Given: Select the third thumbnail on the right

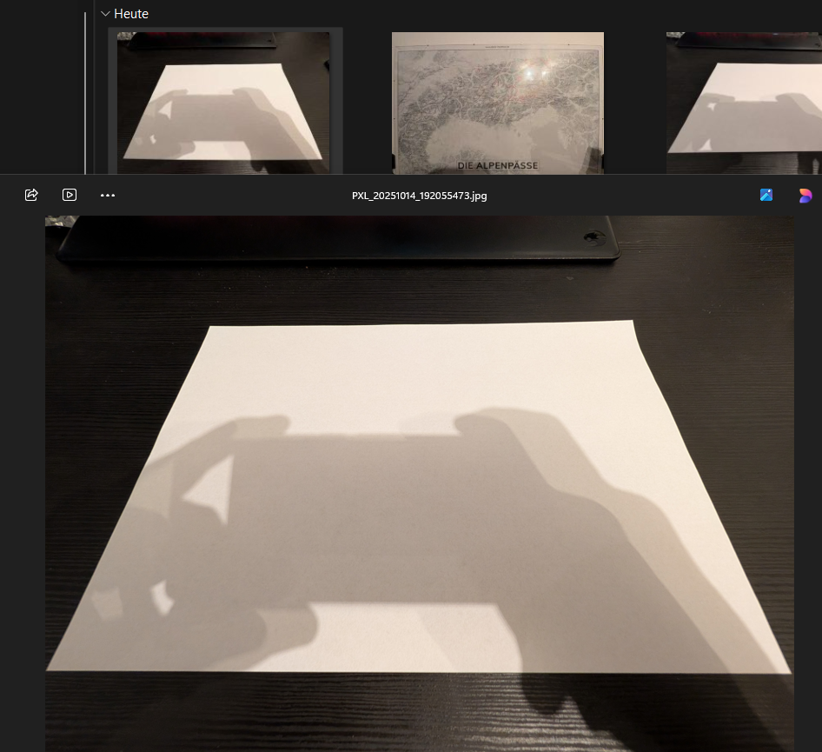Looking at the screenshot, I should (743, 103).
